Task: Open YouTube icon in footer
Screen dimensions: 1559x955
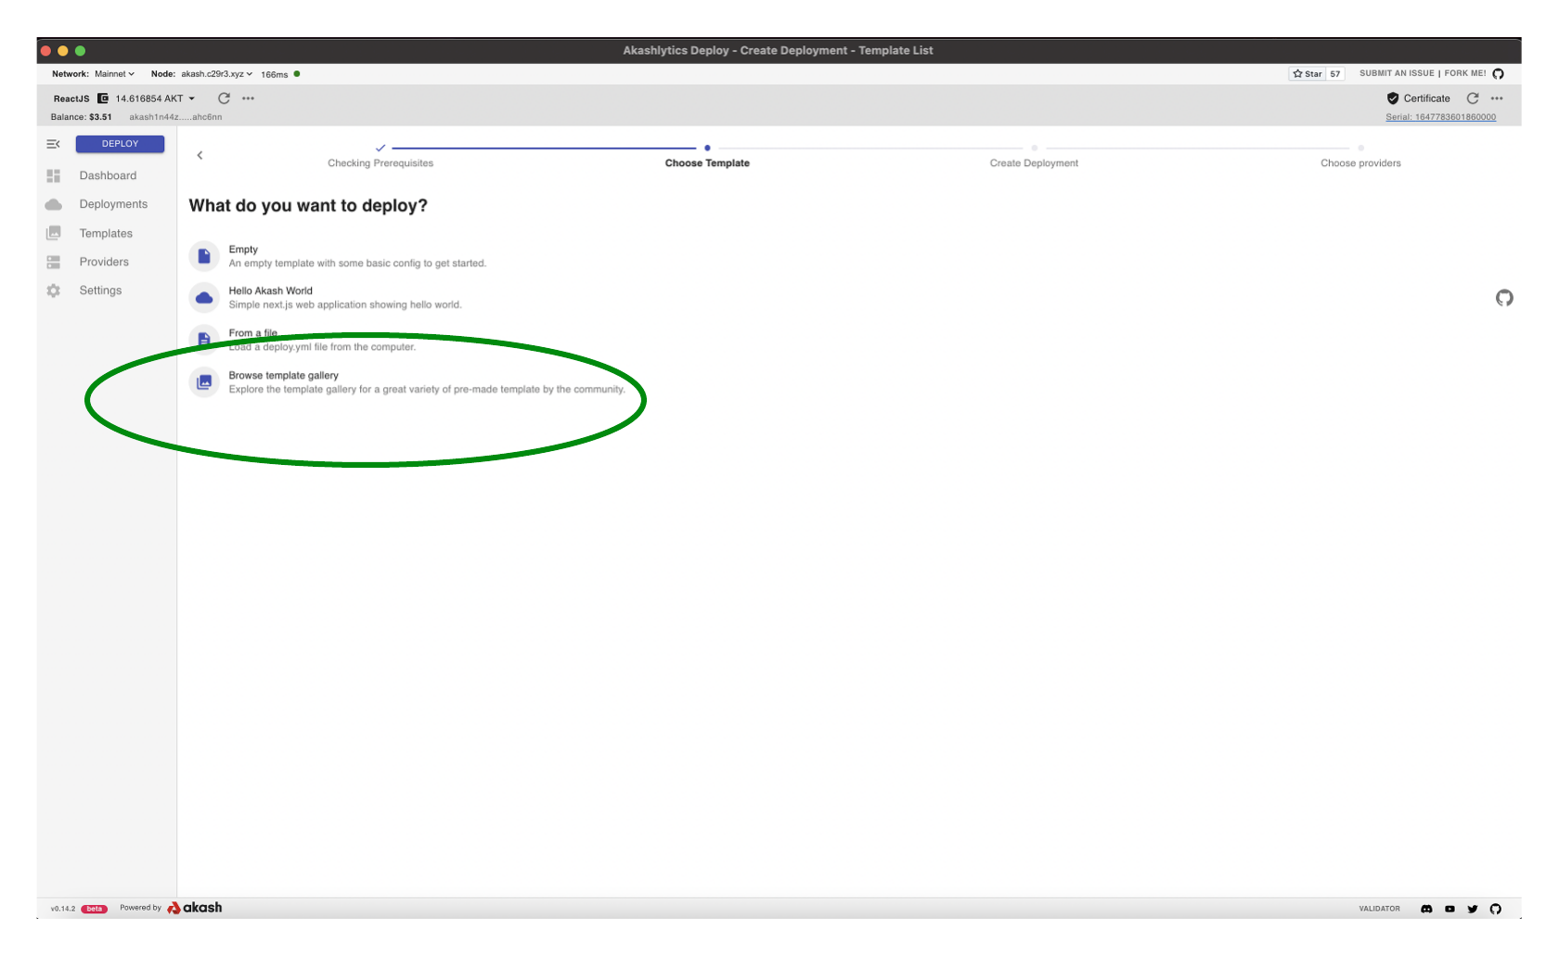Action: (x=1449, y=909)
